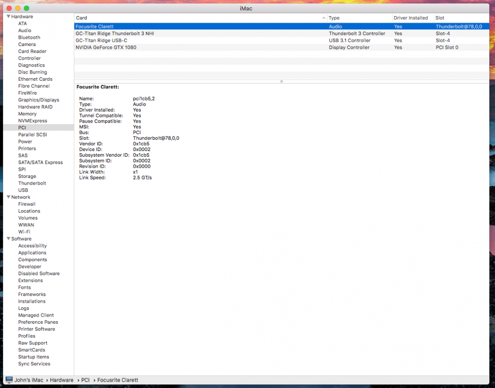Open Controller in the sidebar
Viewport: 495px width, 388px height.
point(30,58)
